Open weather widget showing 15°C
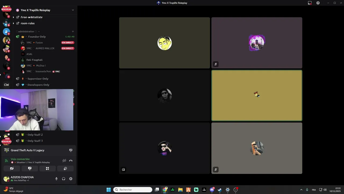Screen dimensions: 344x194 point(13,190)
